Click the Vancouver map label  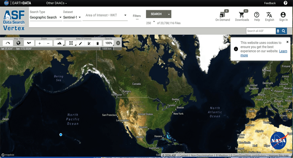pos(117,95)
